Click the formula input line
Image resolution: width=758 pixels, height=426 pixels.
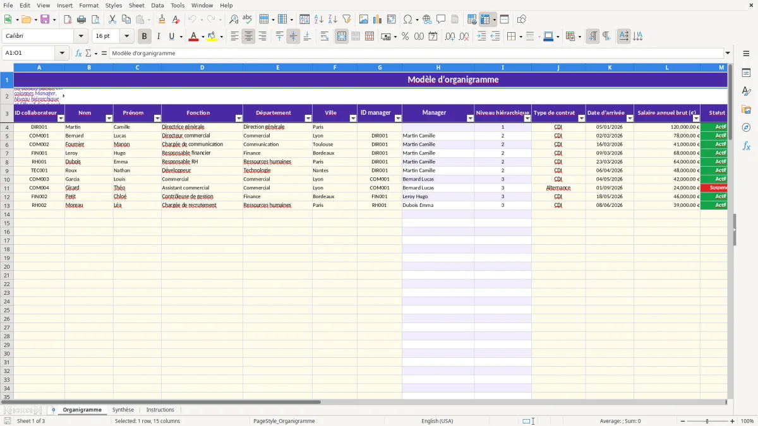point(416,53)
